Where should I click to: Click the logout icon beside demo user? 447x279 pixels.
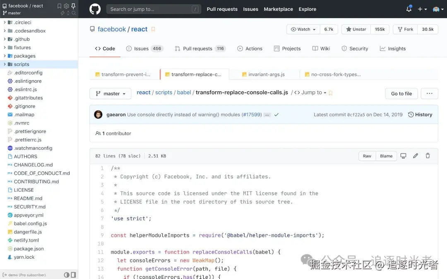(5, 275)
